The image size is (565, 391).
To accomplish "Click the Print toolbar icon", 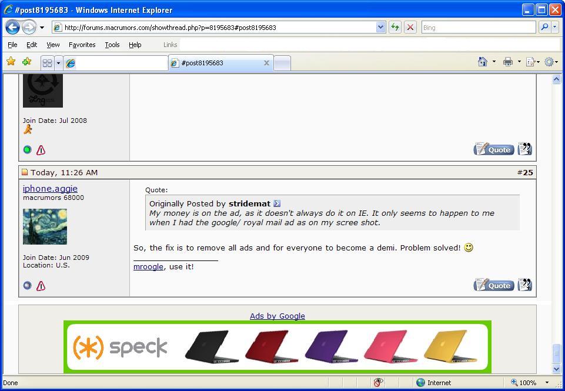I will 508,62.
